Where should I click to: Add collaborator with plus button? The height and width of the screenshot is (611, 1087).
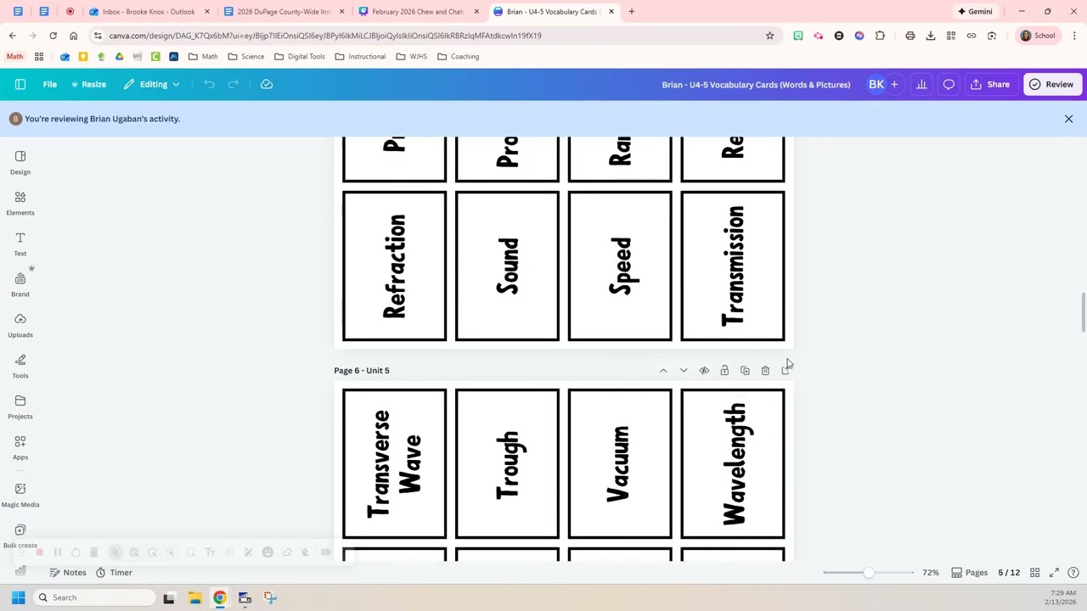pos(894,84)
